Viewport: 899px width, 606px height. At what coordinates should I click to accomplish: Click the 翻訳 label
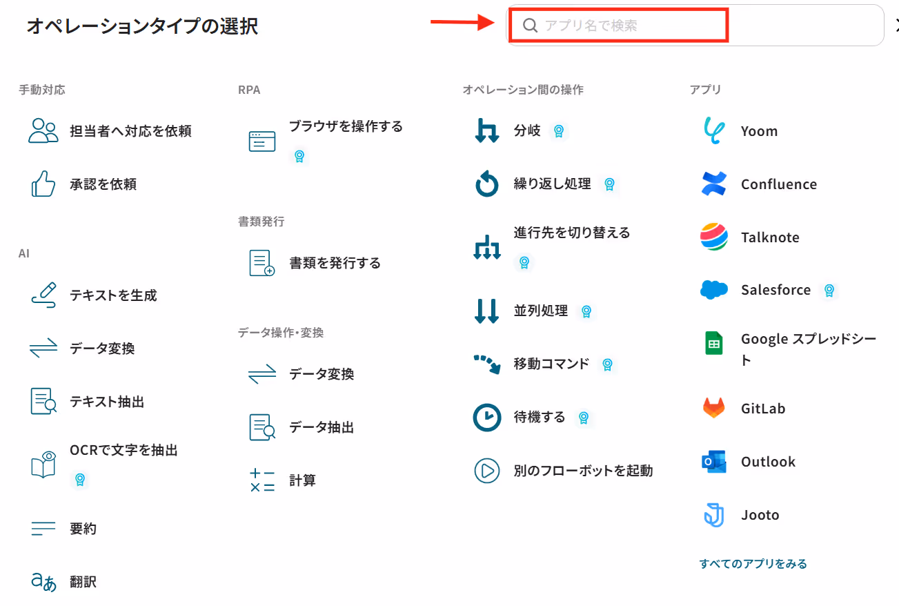pyautogui.click(x=83, y=582)
